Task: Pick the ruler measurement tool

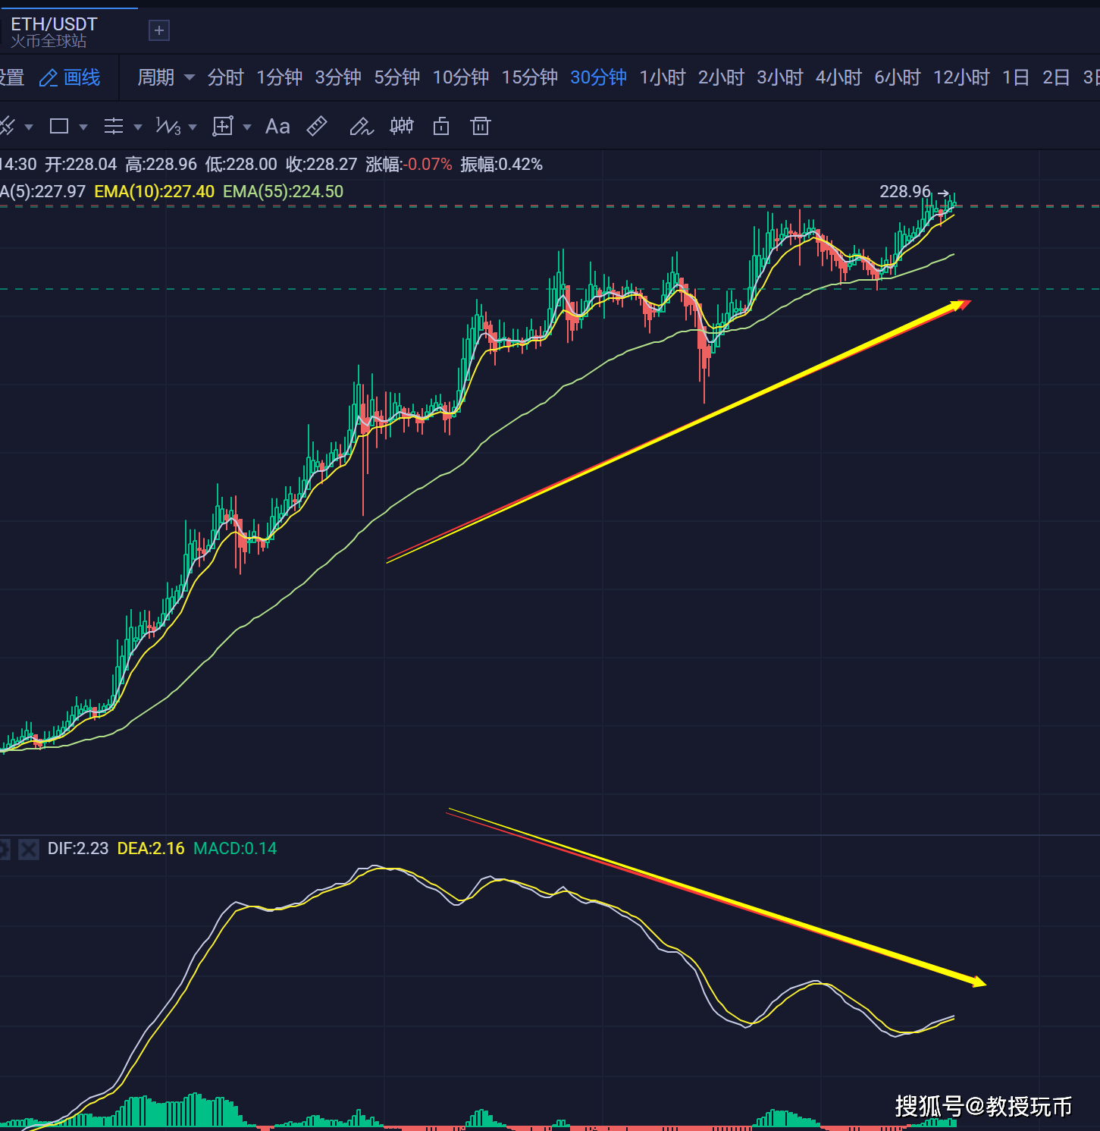Action: click(317, 126)
